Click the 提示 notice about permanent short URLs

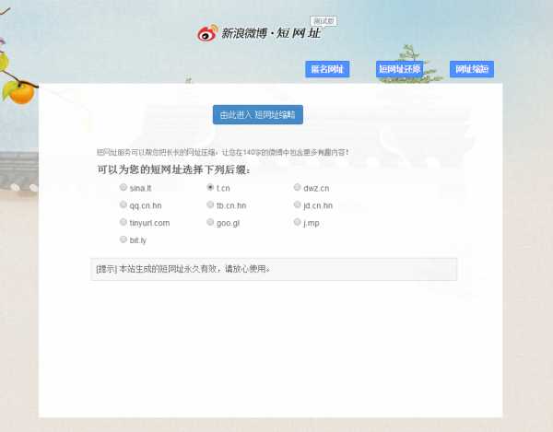[274, 269]
